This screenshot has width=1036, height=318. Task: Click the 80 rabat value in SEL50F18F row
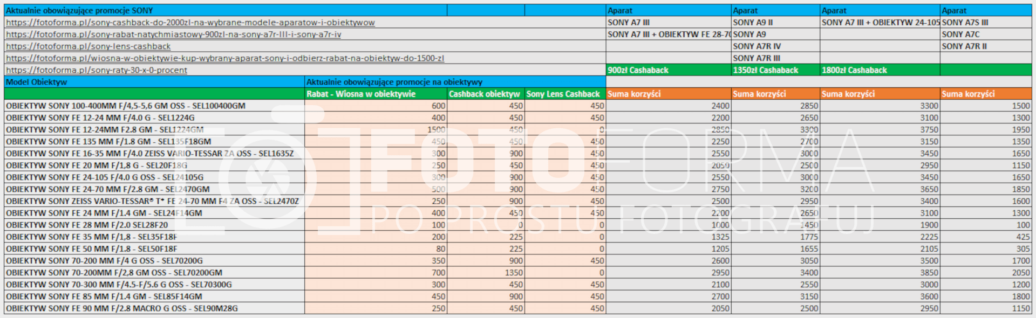coord(376,248)
